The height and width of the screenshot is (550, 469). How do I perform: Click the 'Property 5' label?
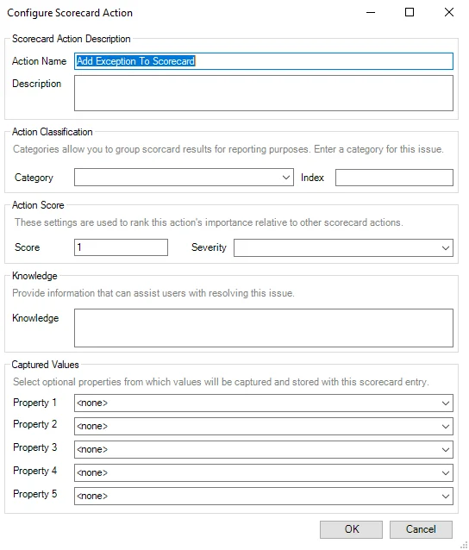[x=34, y=494]
